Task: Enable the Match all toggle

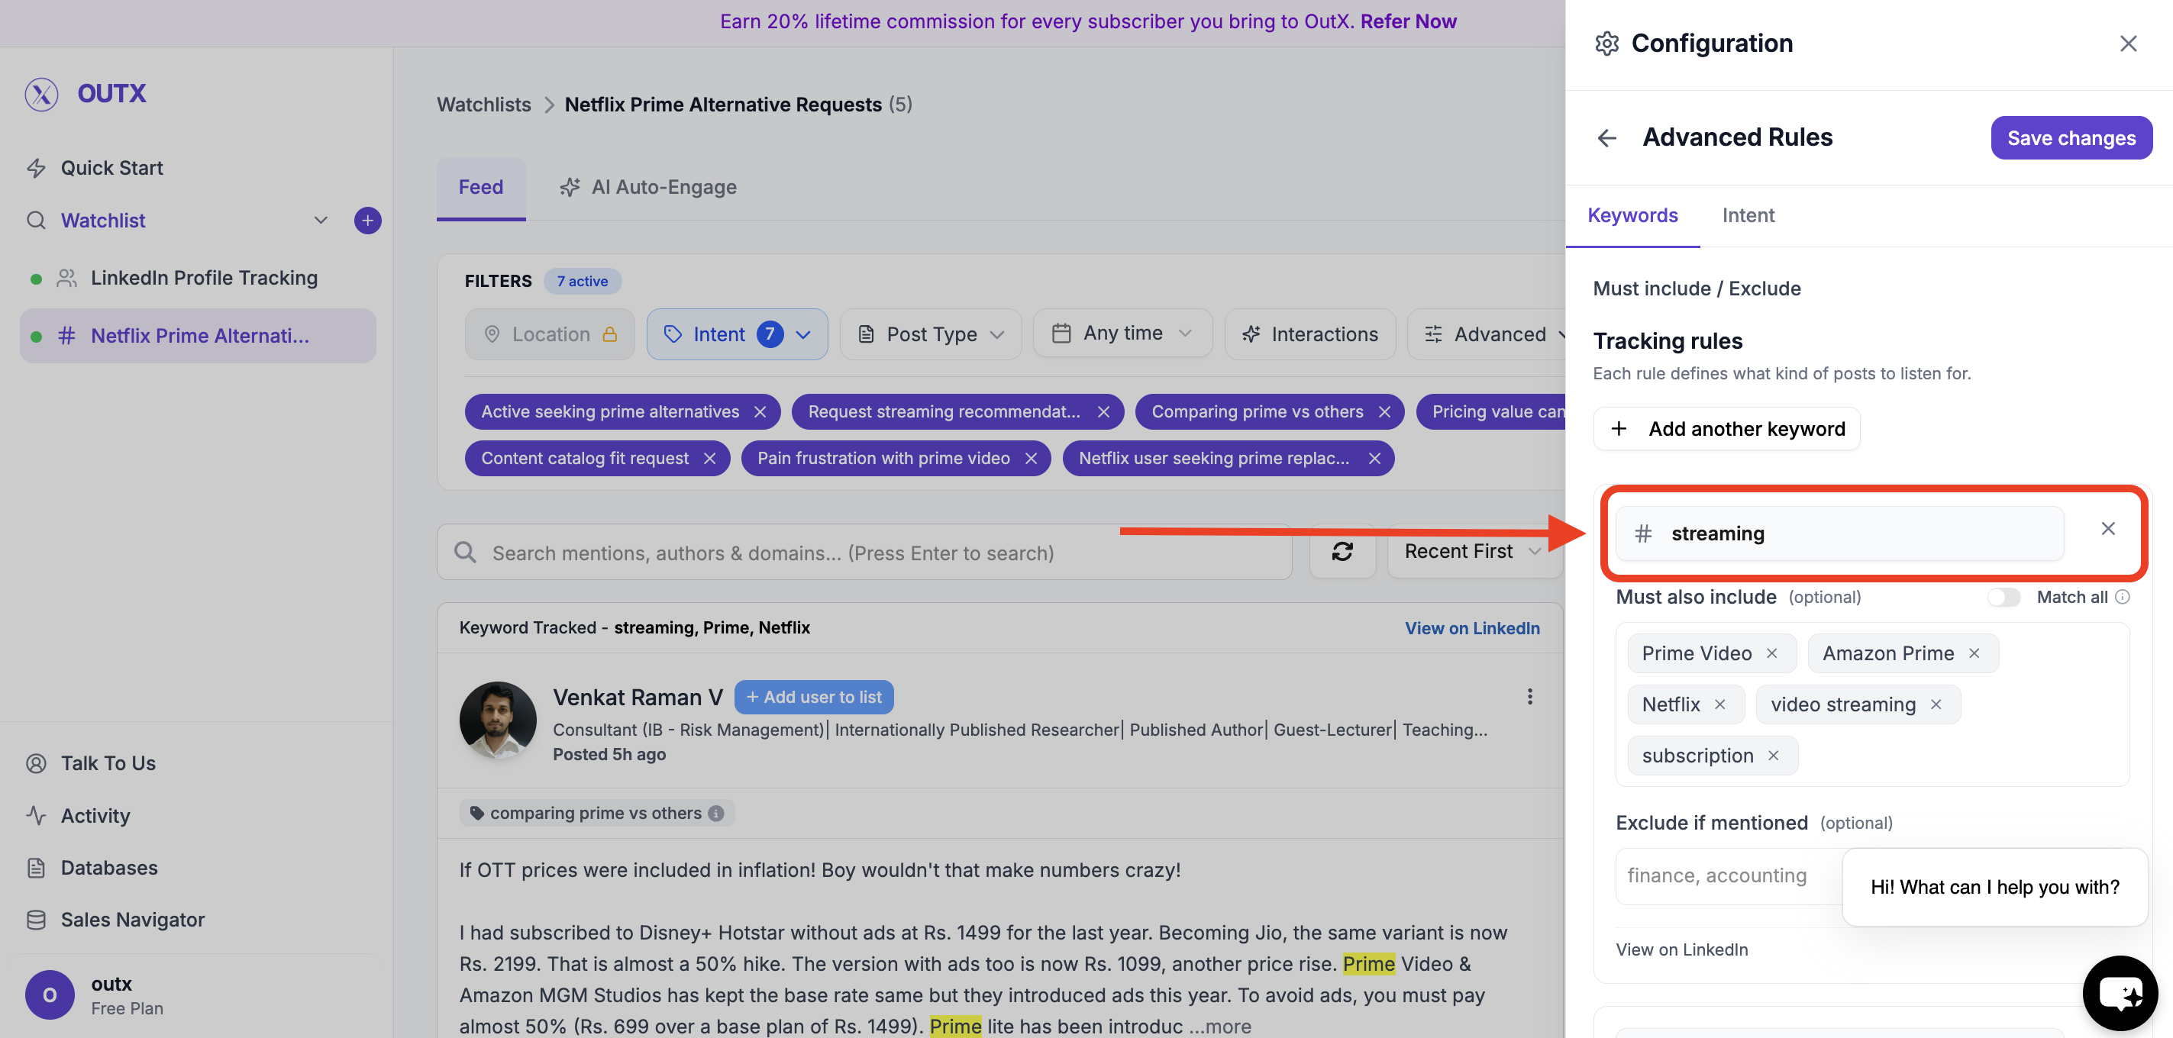Action: coord(2004,596)
